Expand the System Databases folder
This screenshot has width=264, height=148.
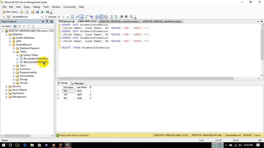coord(10,38)
